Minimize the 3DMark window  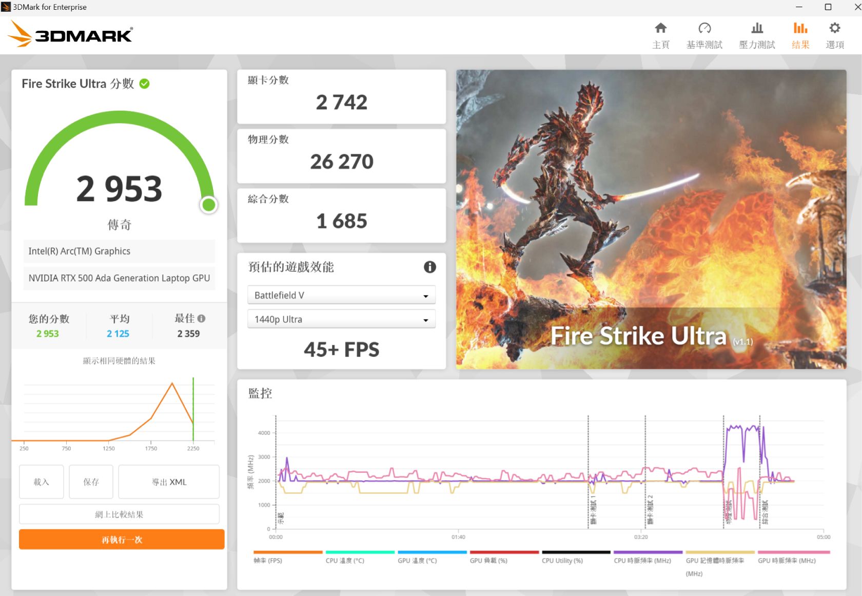tap(799, 7)
